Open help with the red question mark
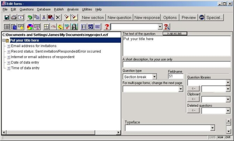This screenshot has height=141, width=234. (107, 27)
